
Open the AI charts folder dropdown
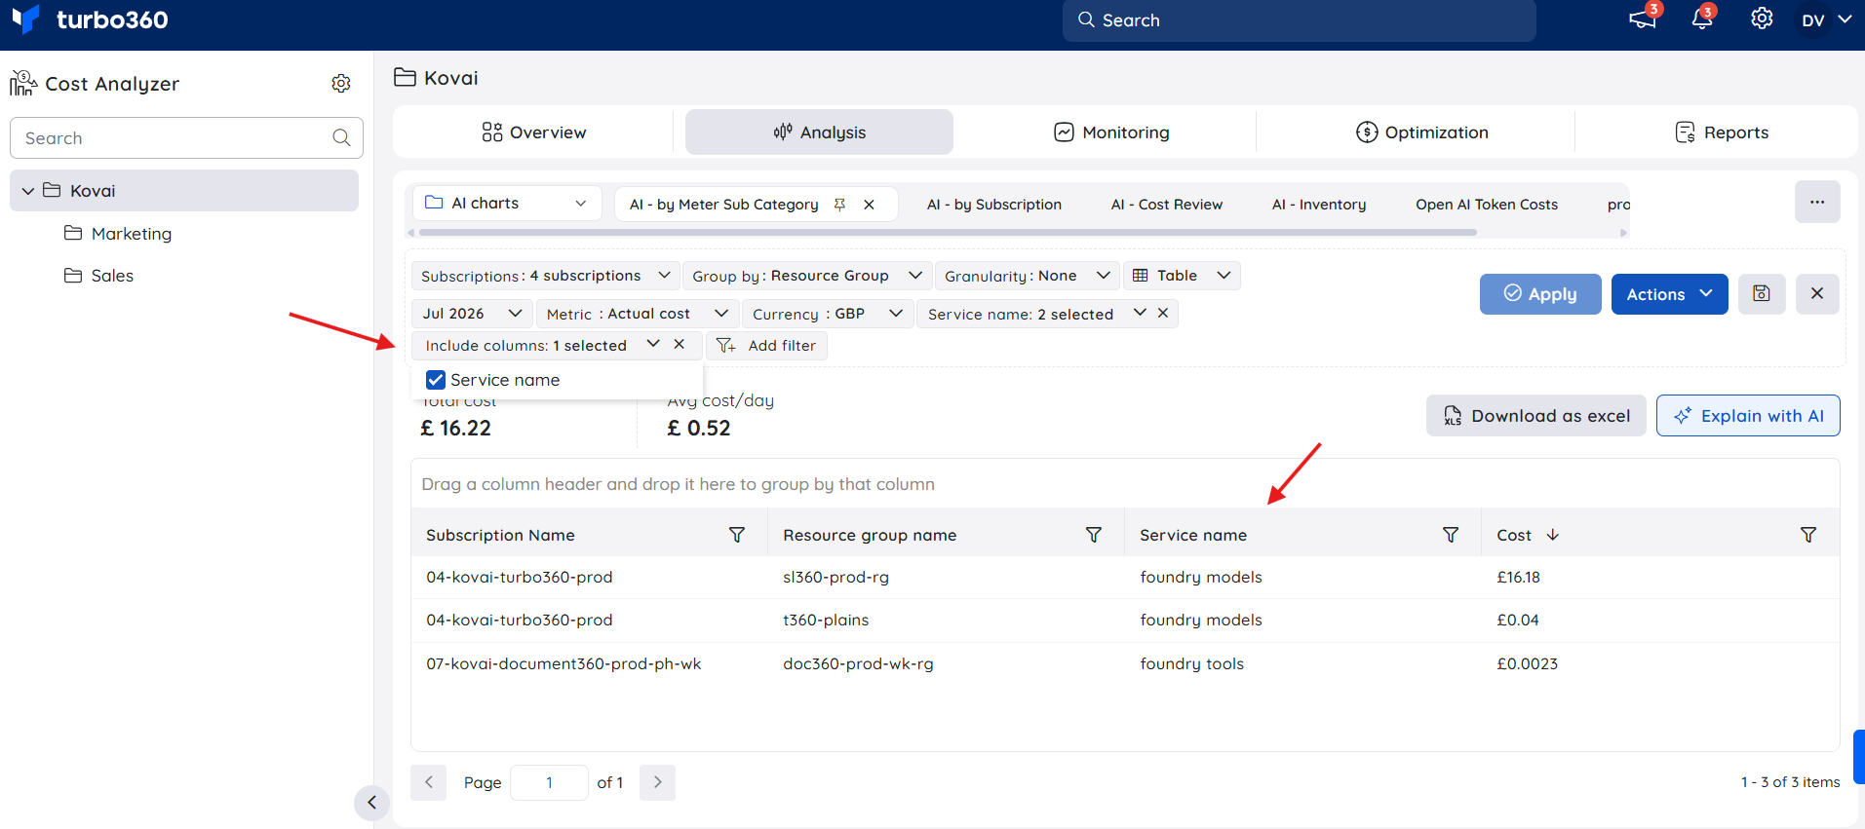(506, 204)
